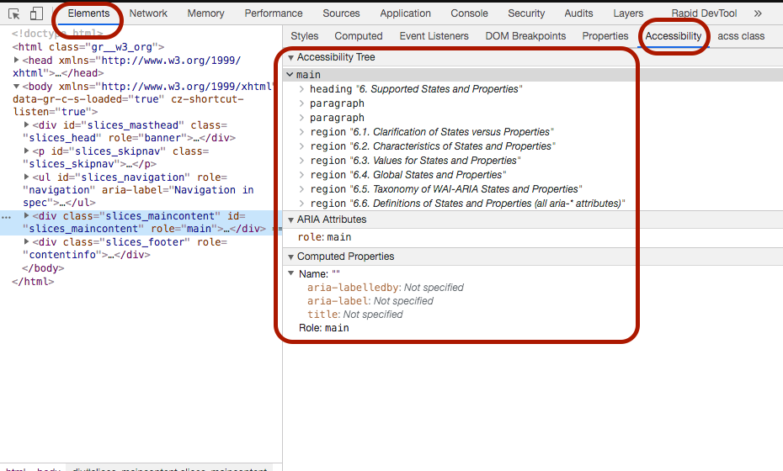This screenshot has height=471, width=783.
Task: Expand the slices_masthead div node
Action: [27, 124]
